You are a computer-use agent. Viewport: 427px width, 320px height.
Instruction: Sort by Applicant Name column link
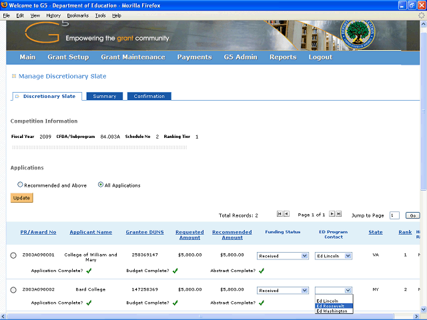[x=91, y=233]
